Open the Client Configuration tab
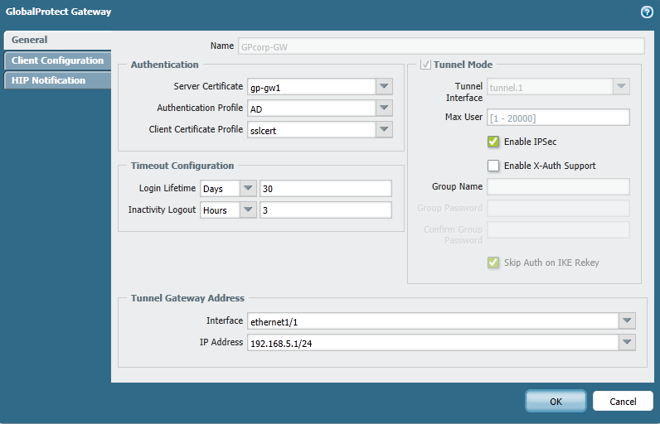Screen dimensions: 660x424 57,60
